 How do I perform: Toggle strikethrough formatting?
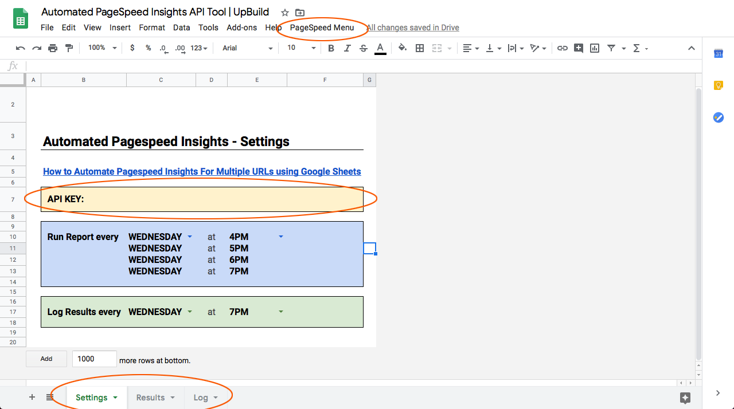coord(363,48)
